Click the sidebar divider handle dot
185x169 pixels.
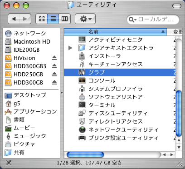point(62,93)
